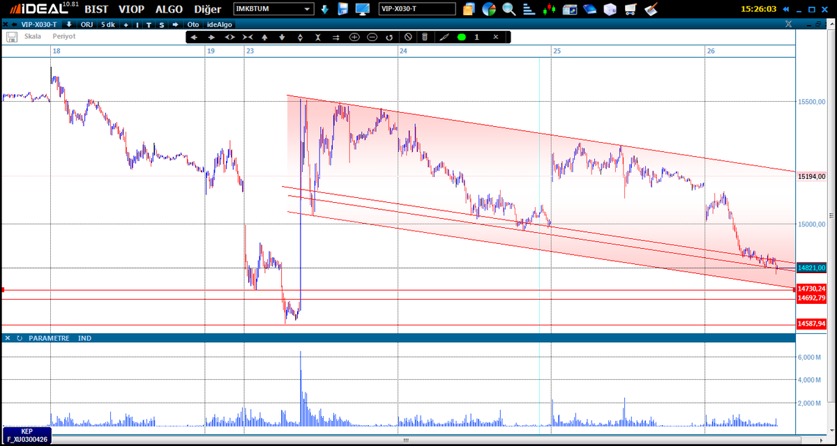Open the ALGO menu
The image size is (837, 446).
[x=168, y=9]
